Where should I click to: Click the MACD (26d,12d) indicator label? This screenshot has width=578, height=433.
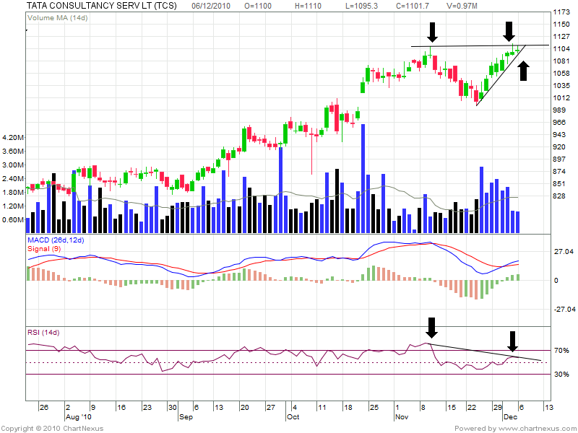55,239
